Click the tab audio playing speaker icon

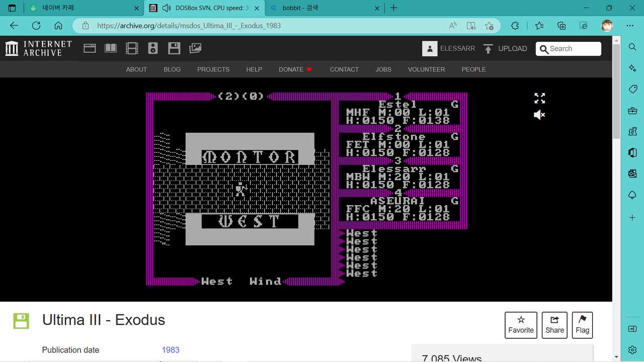click(167, 8)
